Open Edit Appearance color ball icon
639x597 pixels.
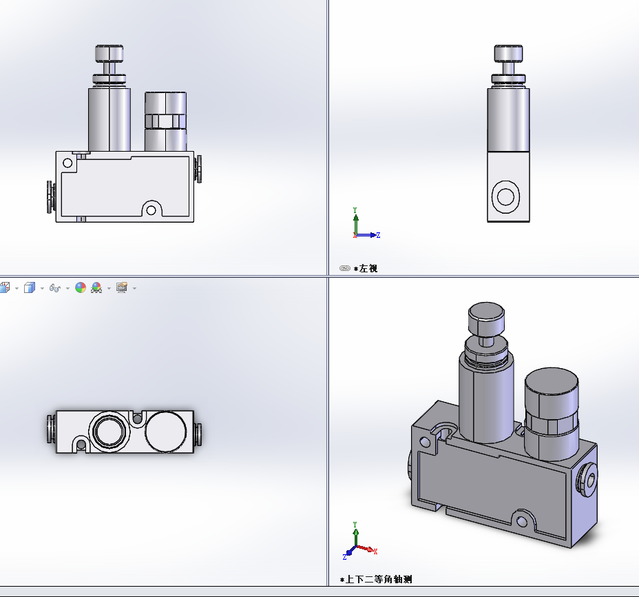click(x=81, y=287)
